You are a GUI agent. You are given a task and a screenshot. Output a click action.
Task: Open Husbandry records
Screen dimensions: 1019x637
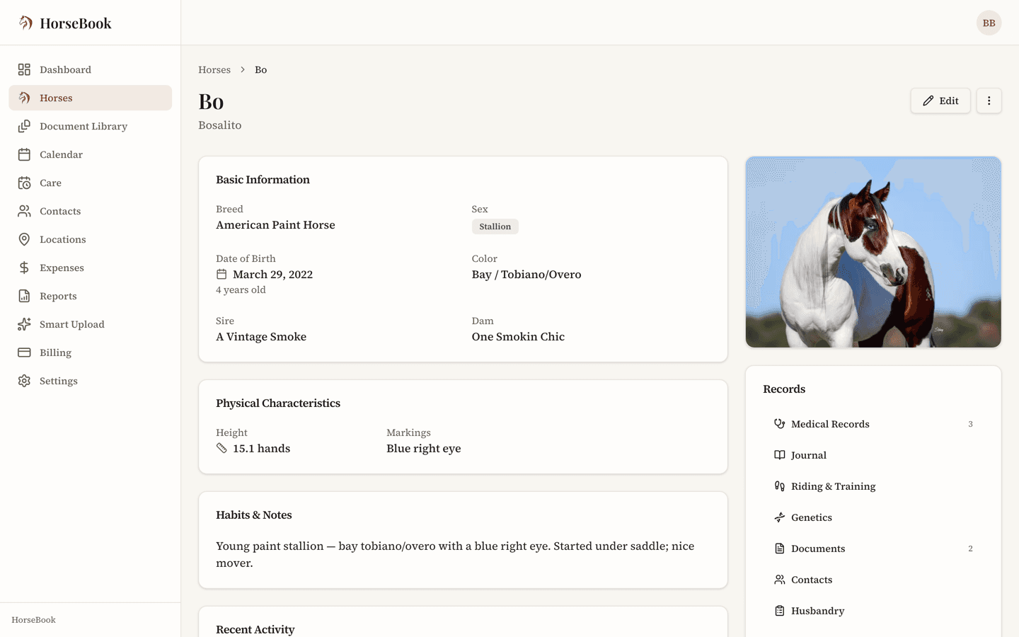click(x=873, y=611)
